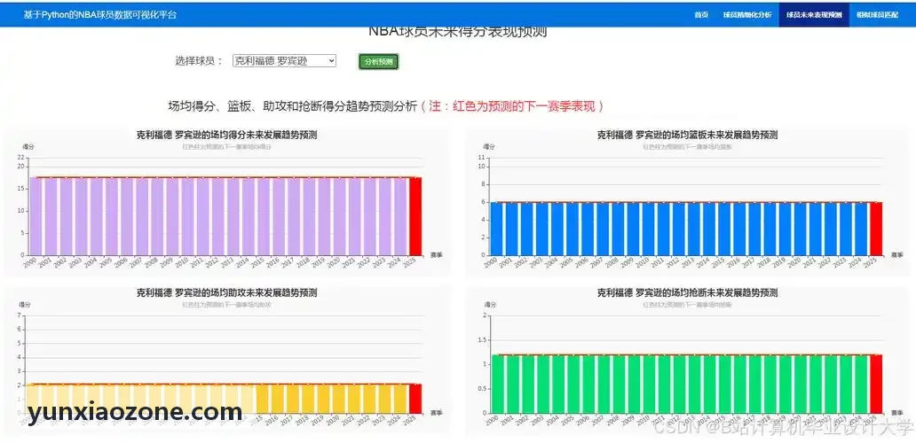Click the green 2005 bar in steals chart
Image resolution: width=916 pixels, height=443 pixels.
(572, 385)
